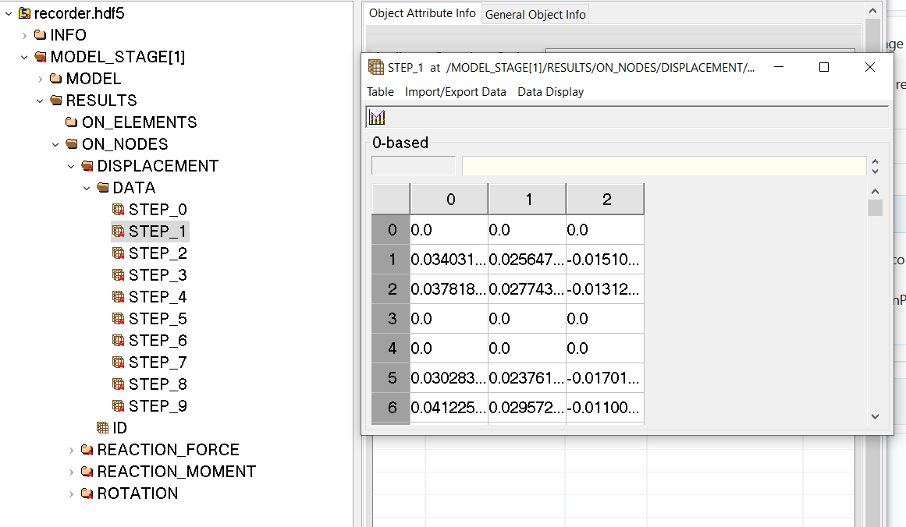Screen dimensions: 906x527
Task: Expand the REACTION_MOMENT group
Action: 71,471
